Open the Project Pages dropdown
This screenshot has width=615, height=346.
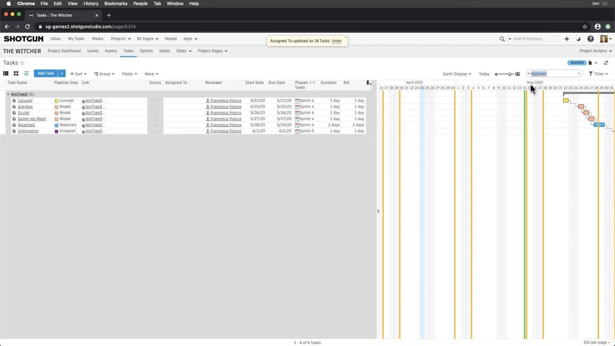(212, 51)
